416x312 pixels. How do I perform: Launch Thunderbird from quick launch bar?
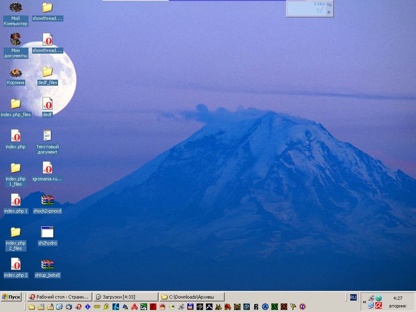click(x=69, y=307)
